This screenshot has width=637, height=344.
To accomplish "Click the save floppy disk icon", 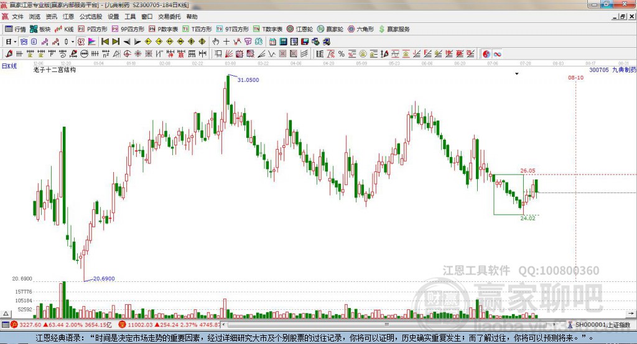I will click(x=305, y=42).
